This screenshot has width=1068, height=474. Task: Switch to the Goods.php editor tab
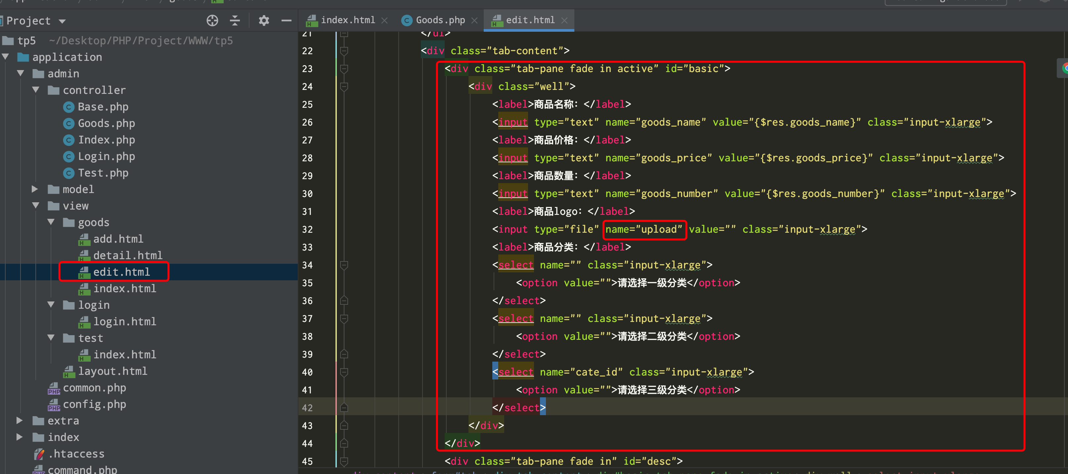pyautogui.click(x=440, y=20)
